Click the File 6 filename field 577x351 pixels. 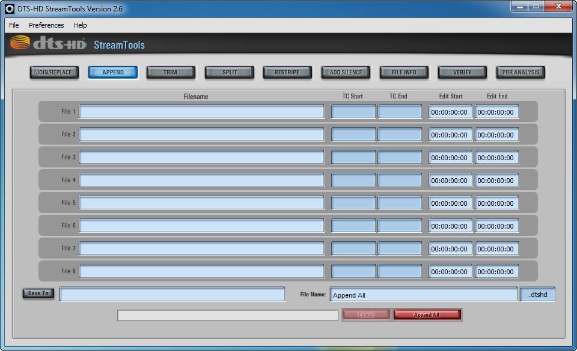(x=202, y=226)
